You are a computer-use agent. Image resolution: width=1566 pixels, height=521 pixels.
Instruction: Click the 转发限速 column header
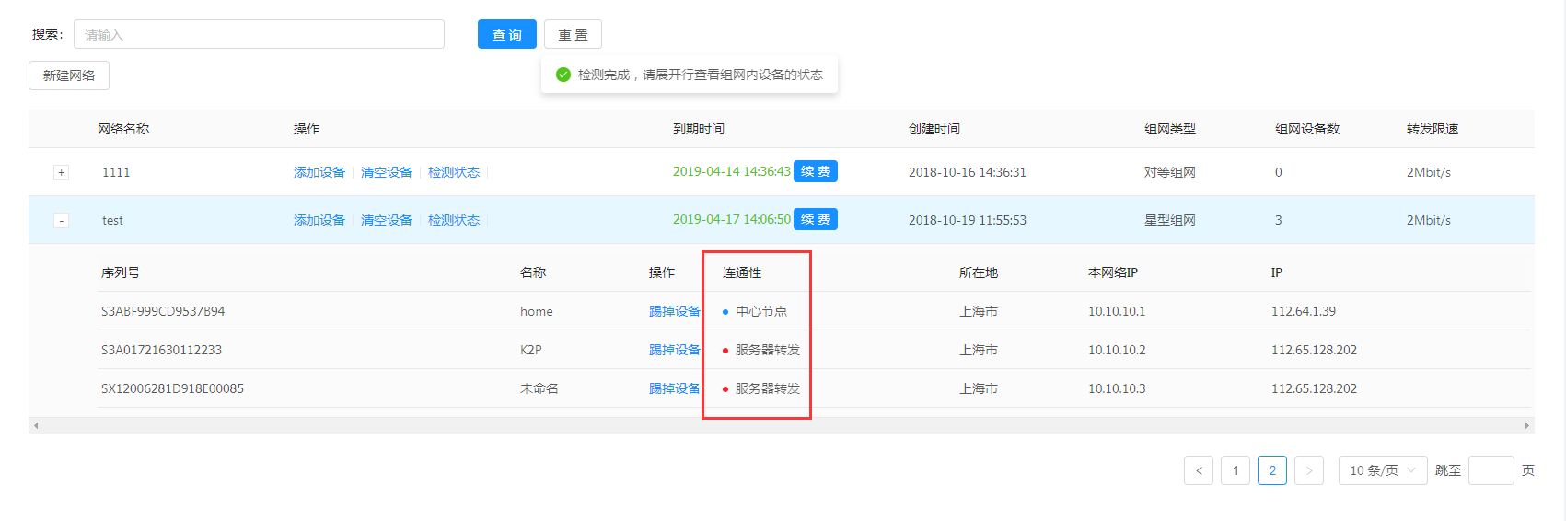1433,129
